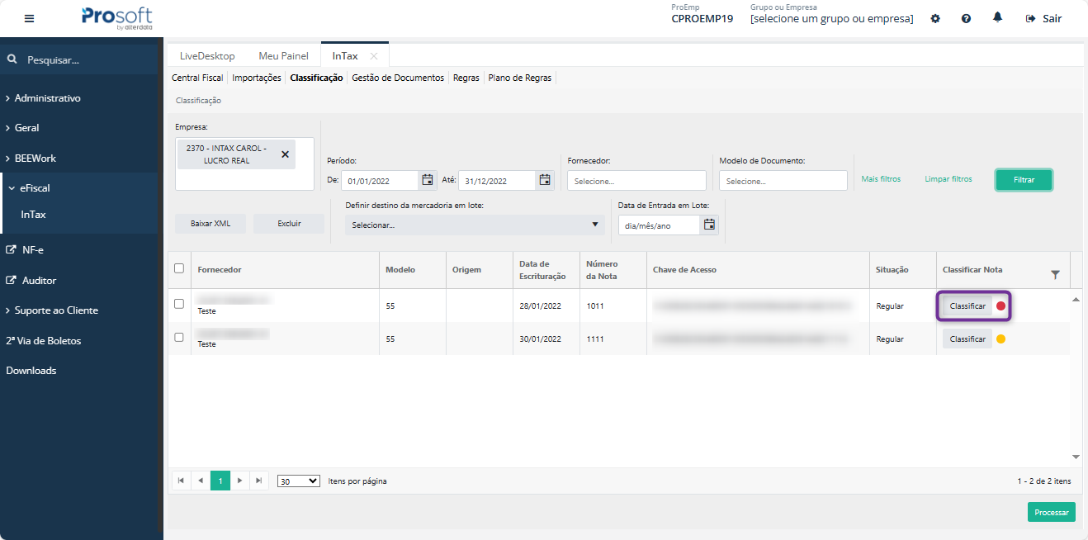
Task: Switch to the LiveDesktop tab
Action: [207, 56]
